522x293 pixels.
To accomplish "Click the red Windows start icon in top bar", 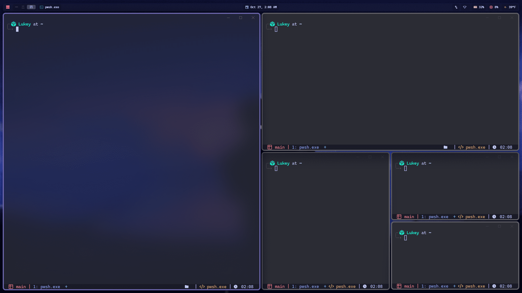I will pyautogui.click(x=8, y=7).
